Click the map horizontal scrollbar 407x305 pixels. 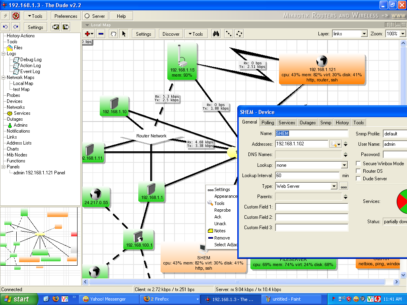236,282
